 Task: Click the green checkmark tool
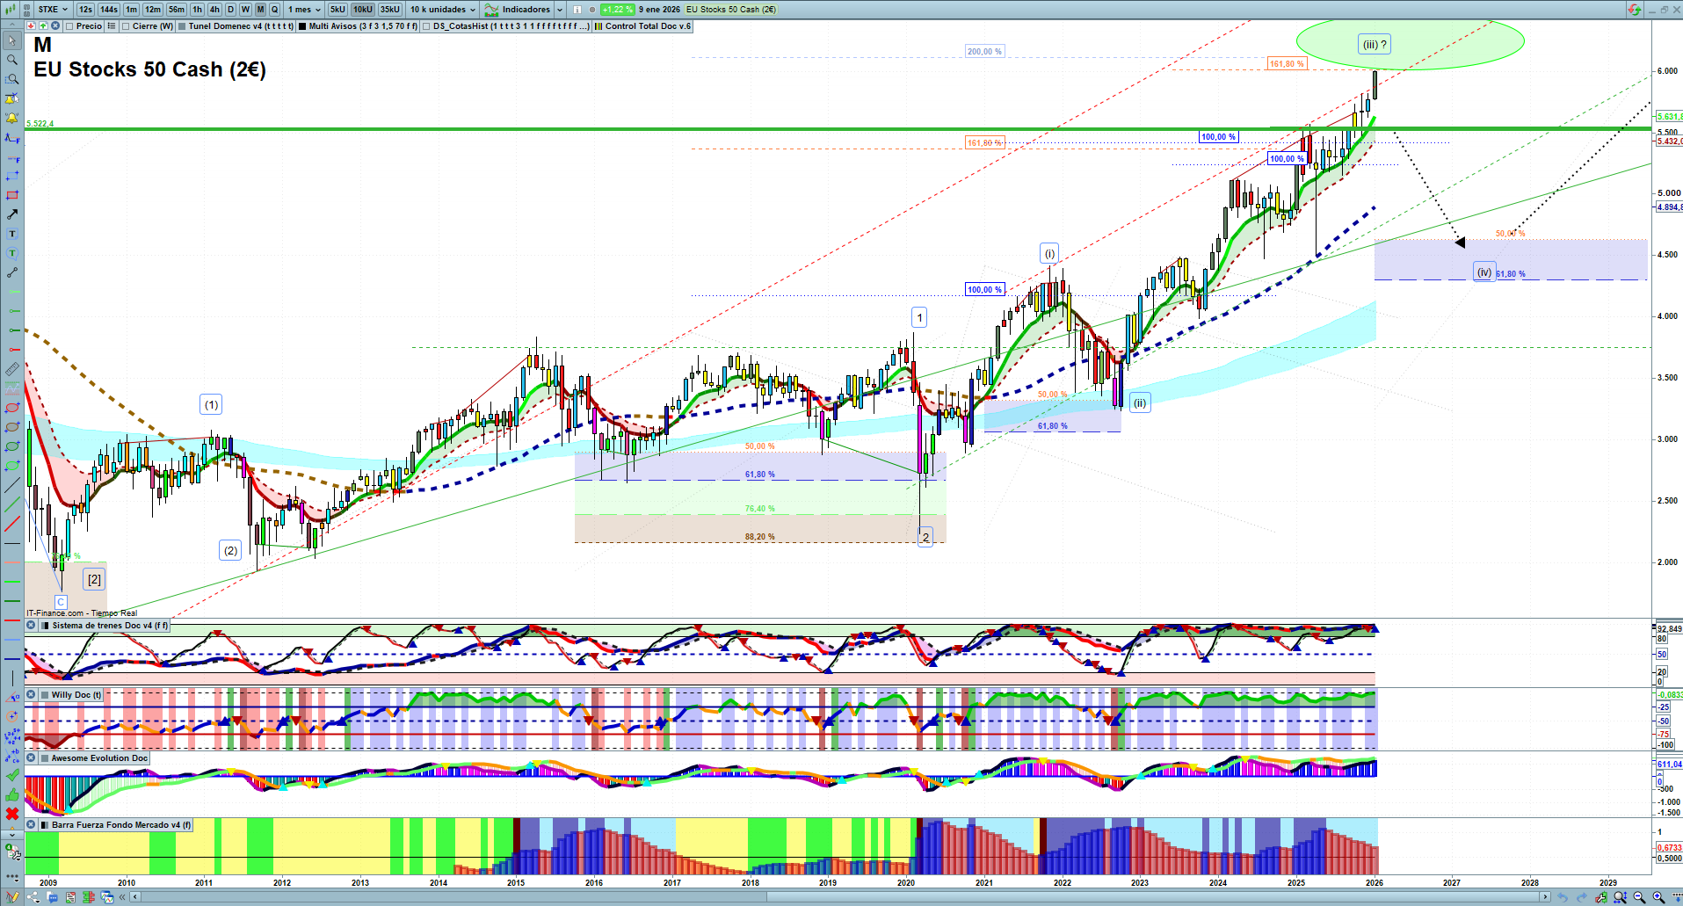point(12,775)
